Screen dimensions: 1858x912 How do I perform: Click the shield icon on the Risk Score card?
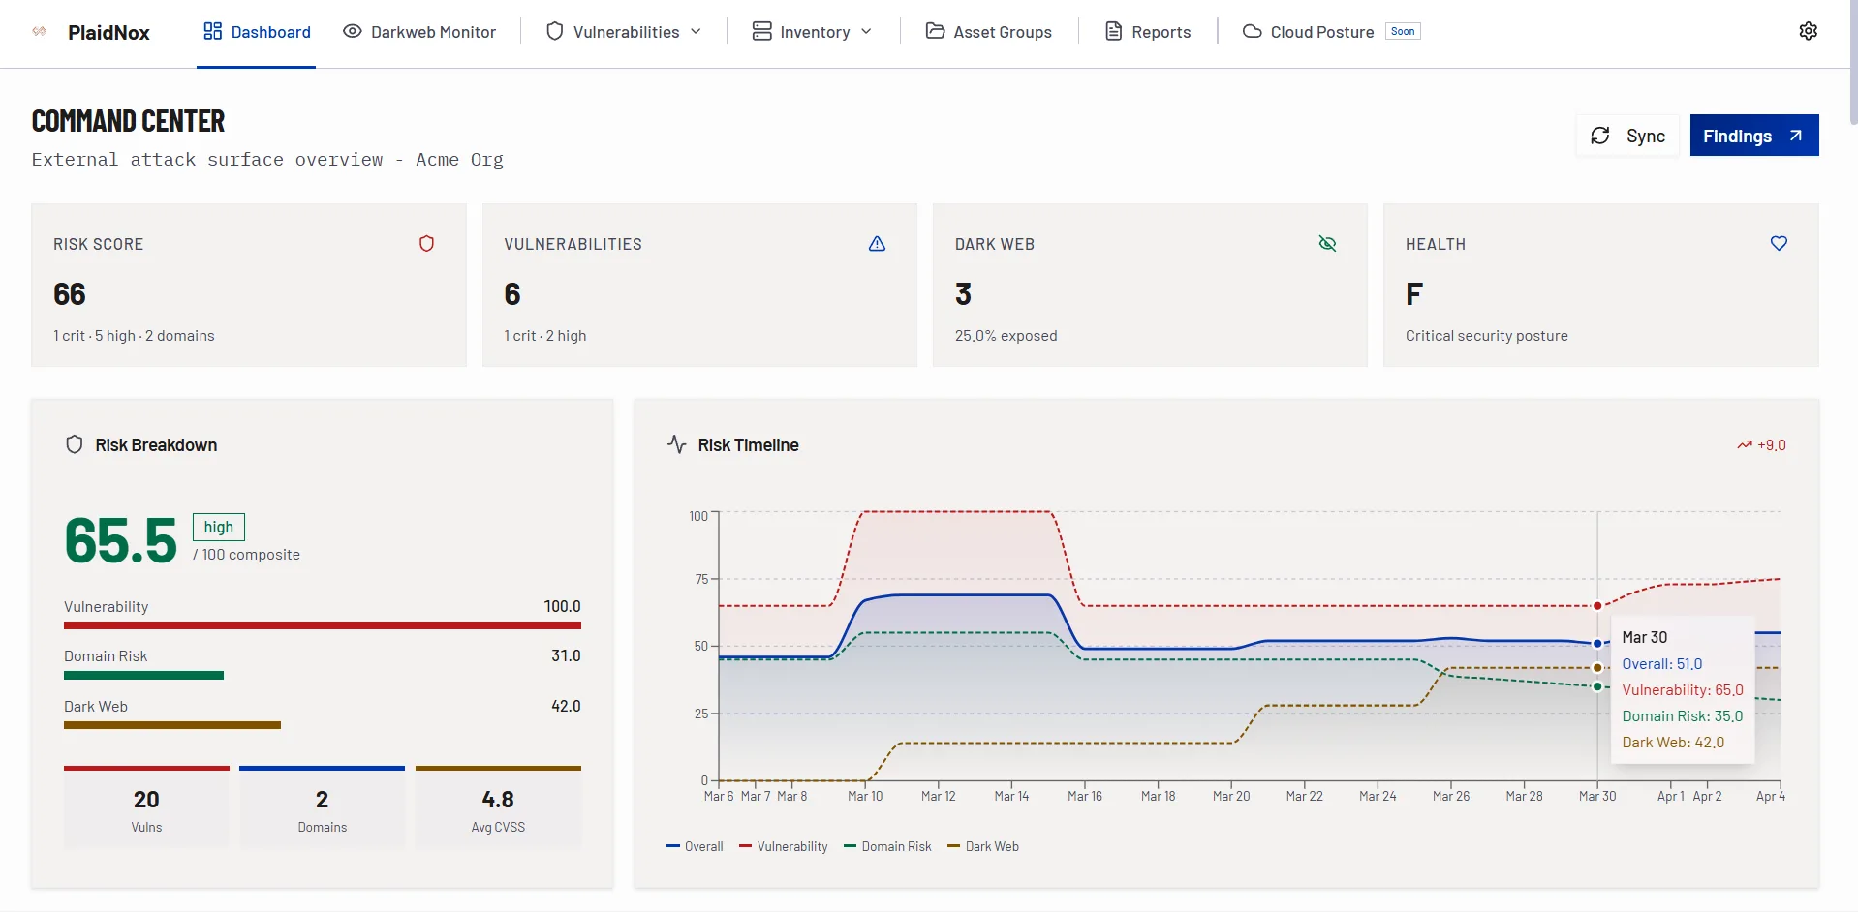point(426,243)
